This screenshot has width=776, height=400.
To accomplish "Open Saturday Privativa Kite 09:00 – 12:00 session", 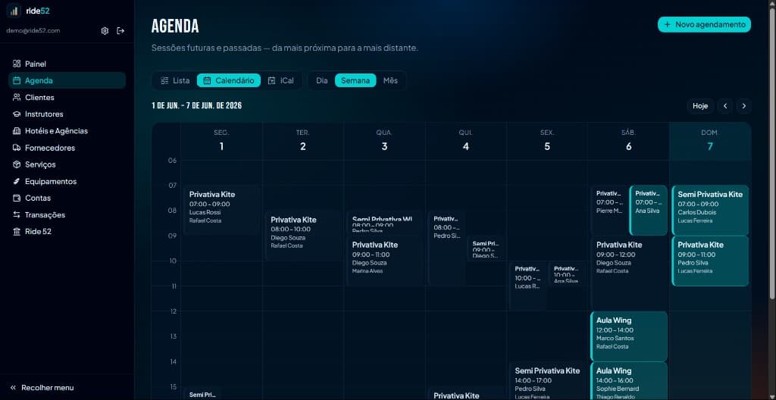I will pyautogui.click(x=629, y=273).
